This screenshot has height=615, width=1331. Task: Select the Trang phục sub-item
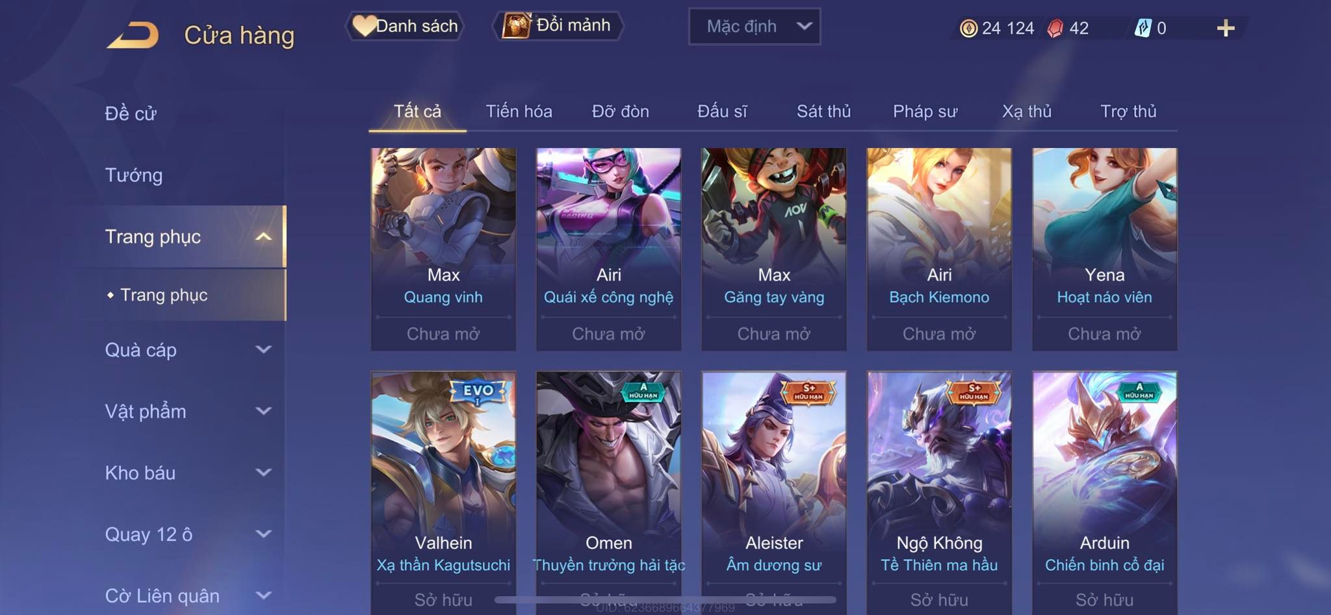coord(164,295)
